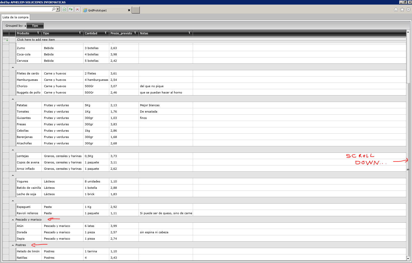Viewport: 412px width, 263px height.
Task: Collapse the group above the Patatas row
Action: tap(13, 99)
